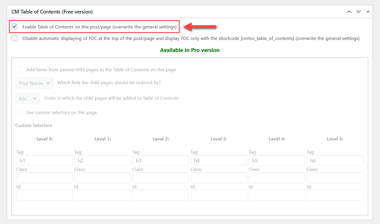Click the Level 2 Tag field h3
Image resolution: width=380 pixels, height=224 pixels.
pos(161,161)
